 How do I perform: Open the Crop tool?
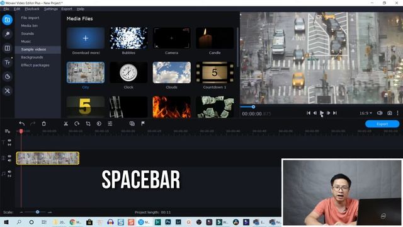click(x=88, y=124)
